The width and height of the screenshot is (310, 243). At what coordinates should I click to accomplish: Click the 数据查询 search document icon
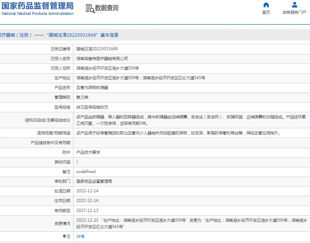point(90,9)
